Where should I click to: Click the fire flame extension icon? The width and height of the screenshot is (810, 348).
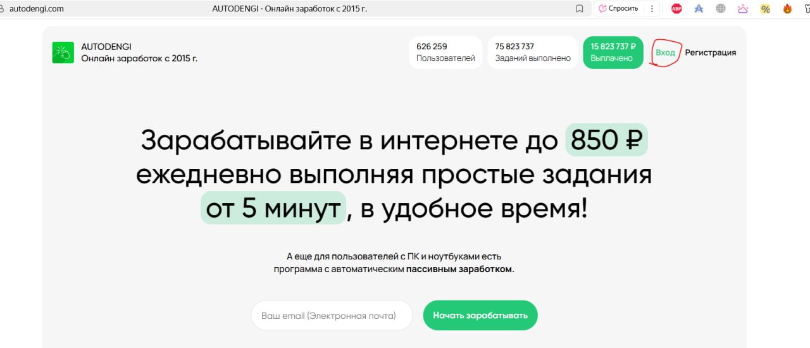point(787,9)
